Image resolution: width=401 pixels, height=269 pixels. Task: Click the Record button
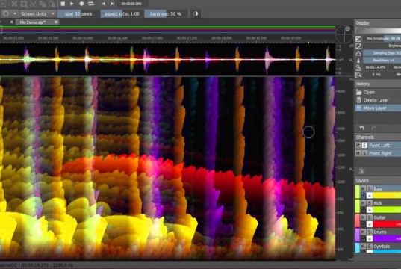pyautogui.click(x=81, y=4)
